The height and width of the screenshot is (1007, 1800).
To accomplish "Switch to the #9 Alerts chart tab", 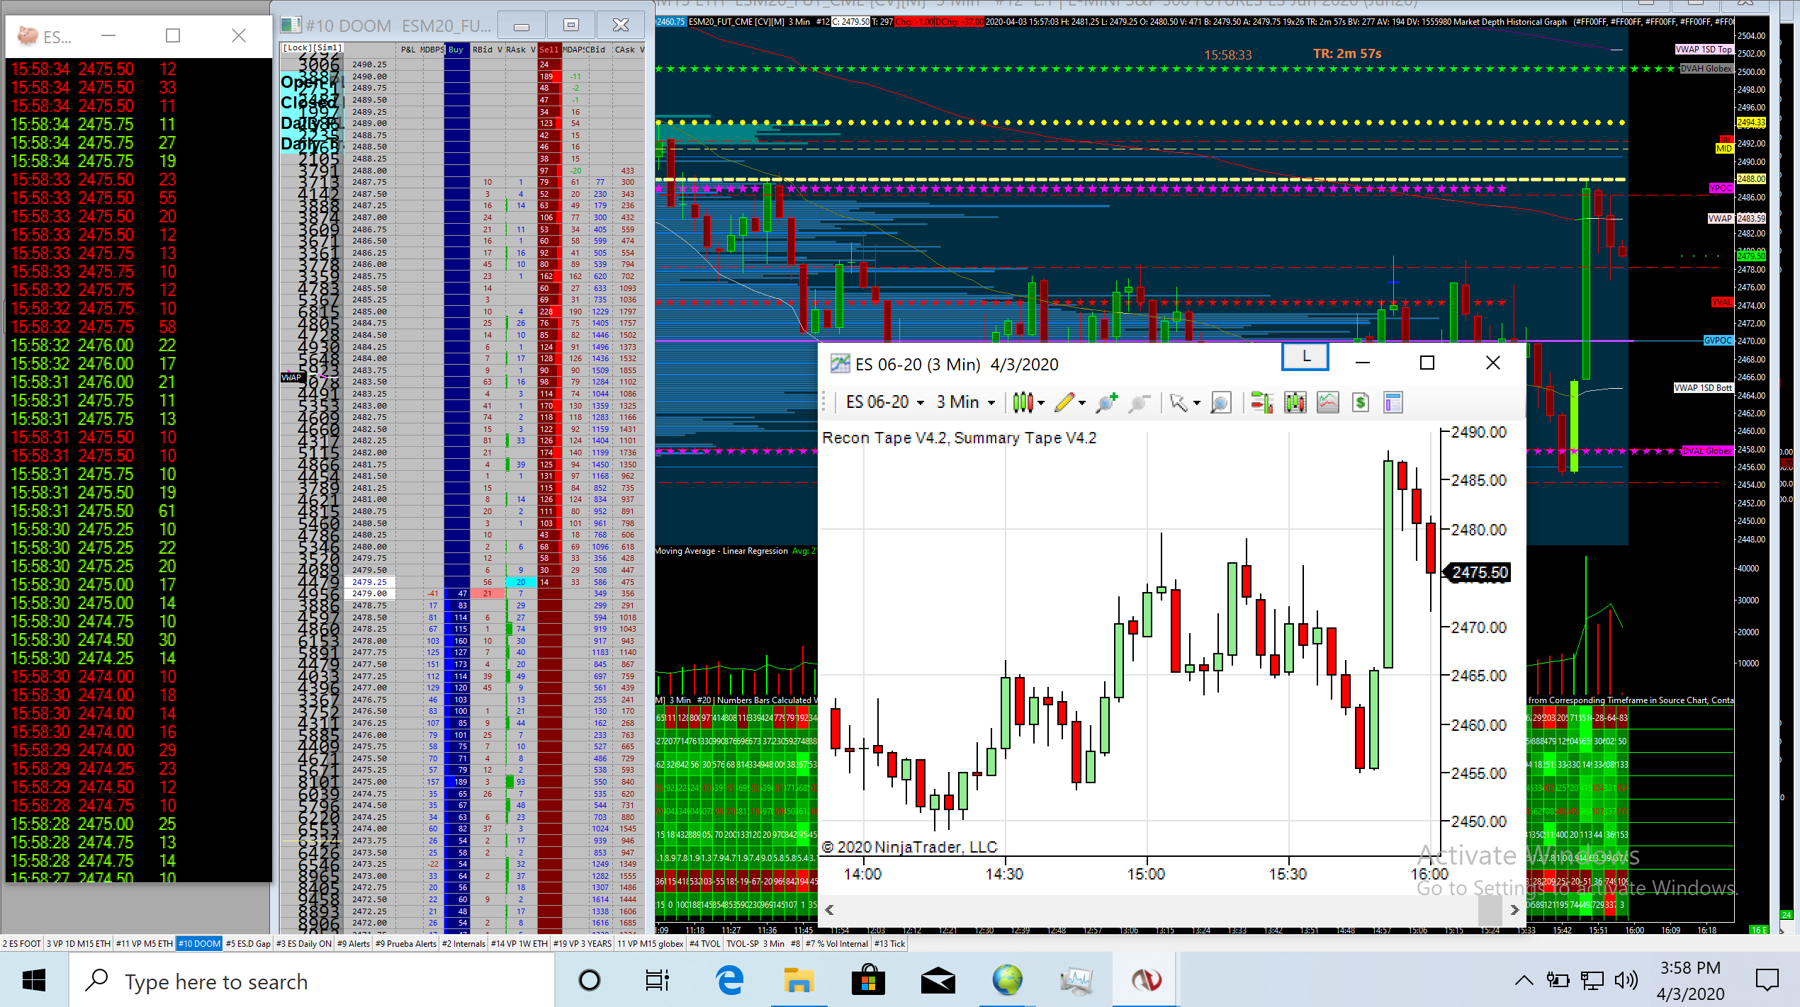I will coord(353,944).
